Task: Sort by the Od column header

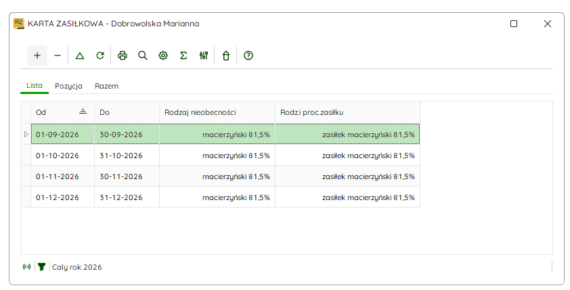Action: [62, 112]
